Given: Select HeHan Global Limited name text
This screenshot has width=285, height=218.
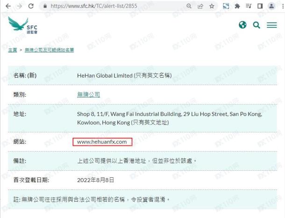Looking at the screenshot, I should 105,75.
